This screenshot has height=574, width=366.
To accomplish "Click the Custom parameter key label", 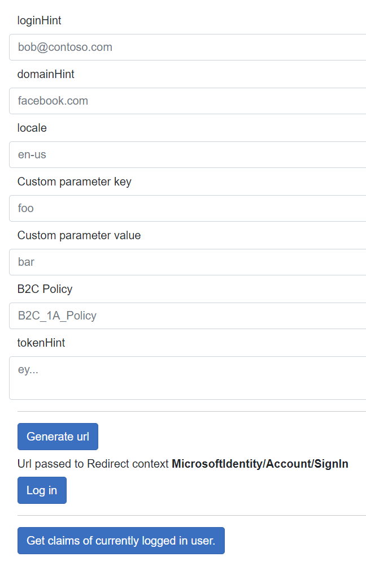I will (x=75, y=182).
